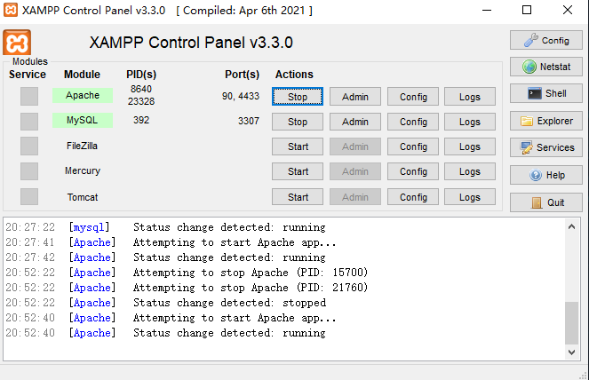Minimize the XAMPP Control Panel window
This screenshot has height=380, width=589.
[x=487, y=10]
